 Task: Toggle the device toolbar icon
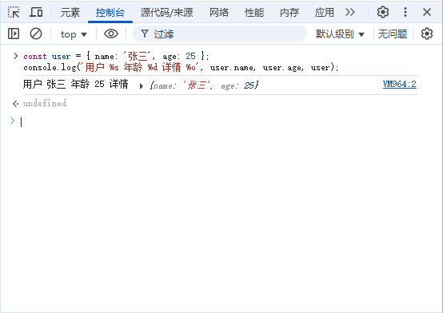click(x=36, y=12)
